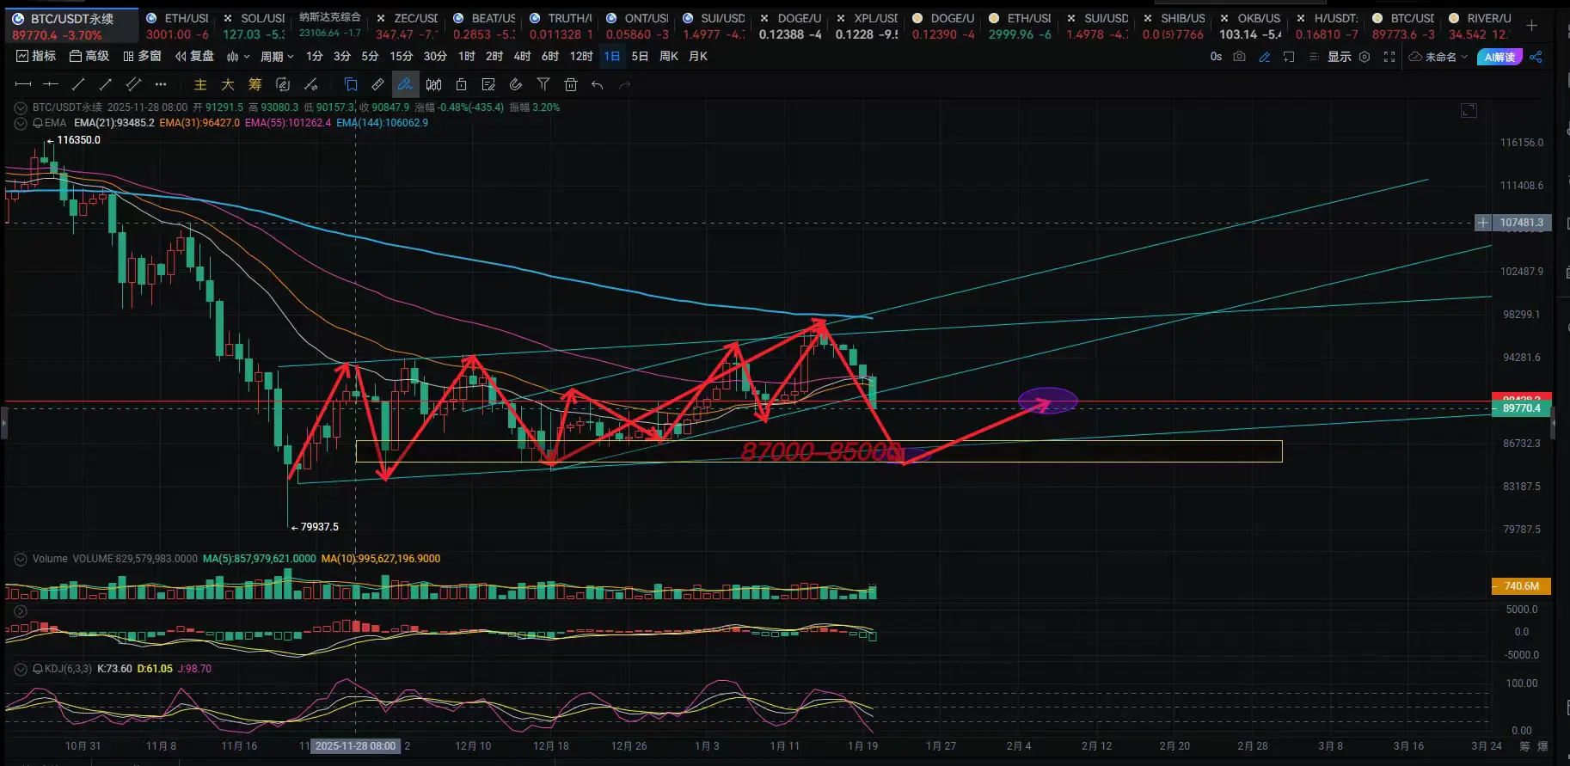The image size is (1570, 766).
Task: Open more drawing tools via the ellipsis
Action: (161, 84)
